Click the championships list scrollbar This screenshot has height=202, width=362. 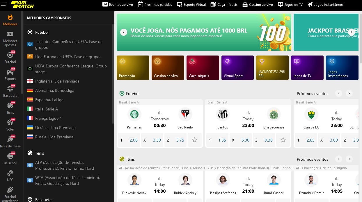click(113, 74)
